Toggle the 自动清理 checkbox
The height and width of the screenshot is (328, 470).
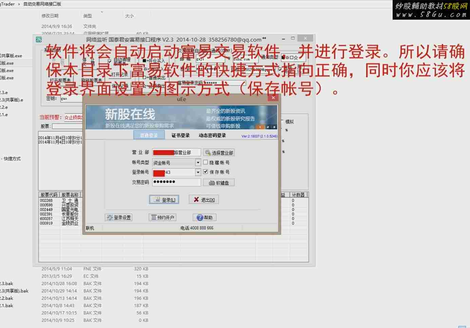(109, 61)
